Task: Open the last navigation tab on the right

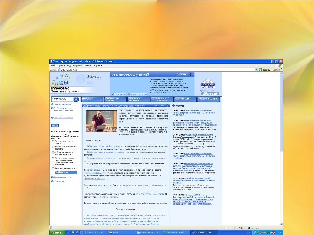Action: (x=208, y=99)
